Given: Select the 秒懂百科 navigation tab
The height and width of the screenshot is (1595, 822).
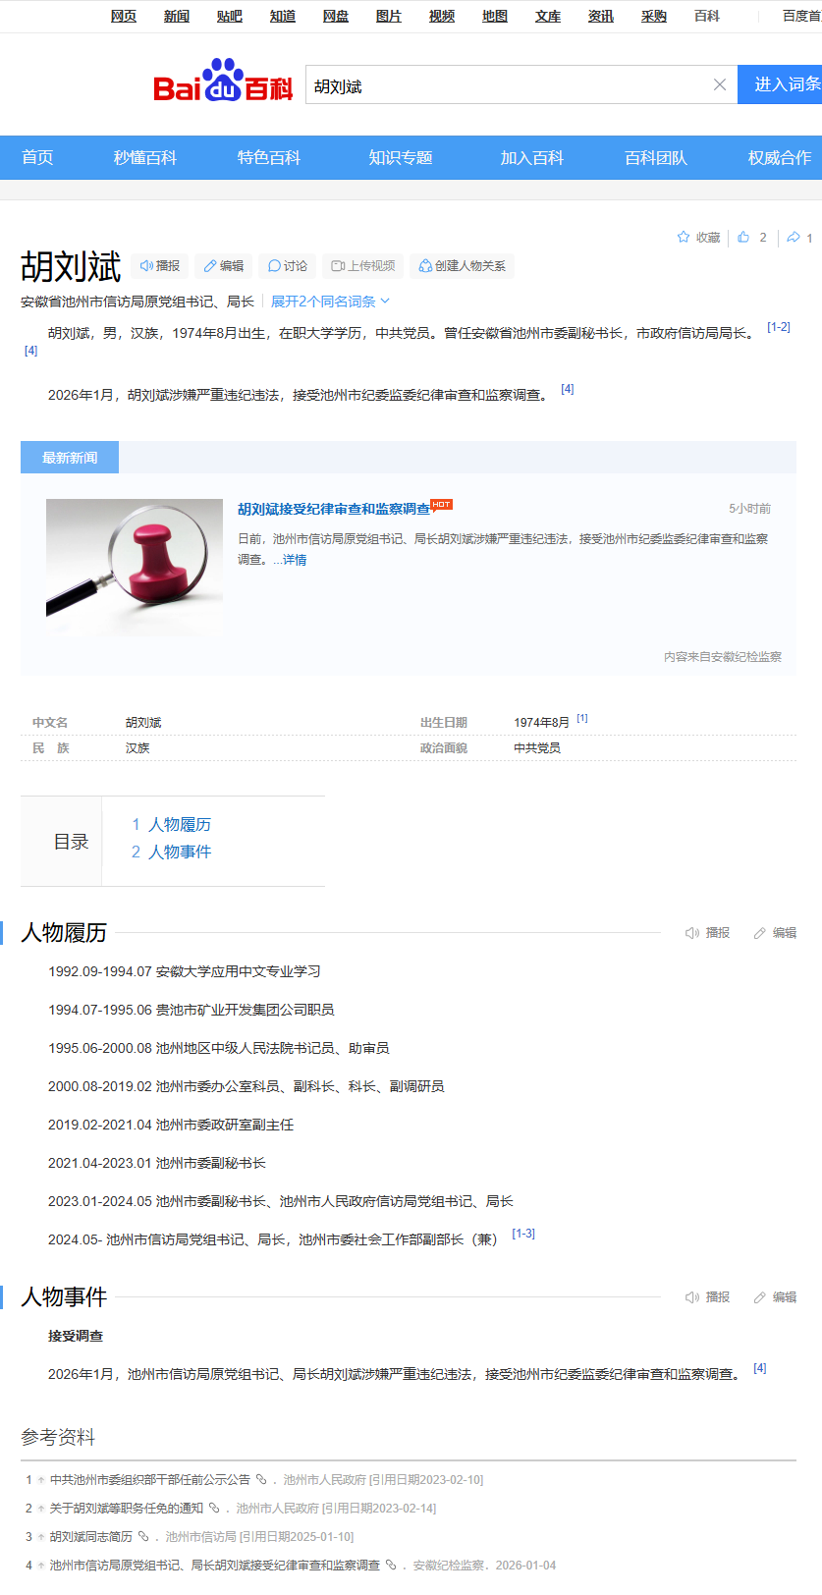Looking at the screenshot, I should point(145,158).
